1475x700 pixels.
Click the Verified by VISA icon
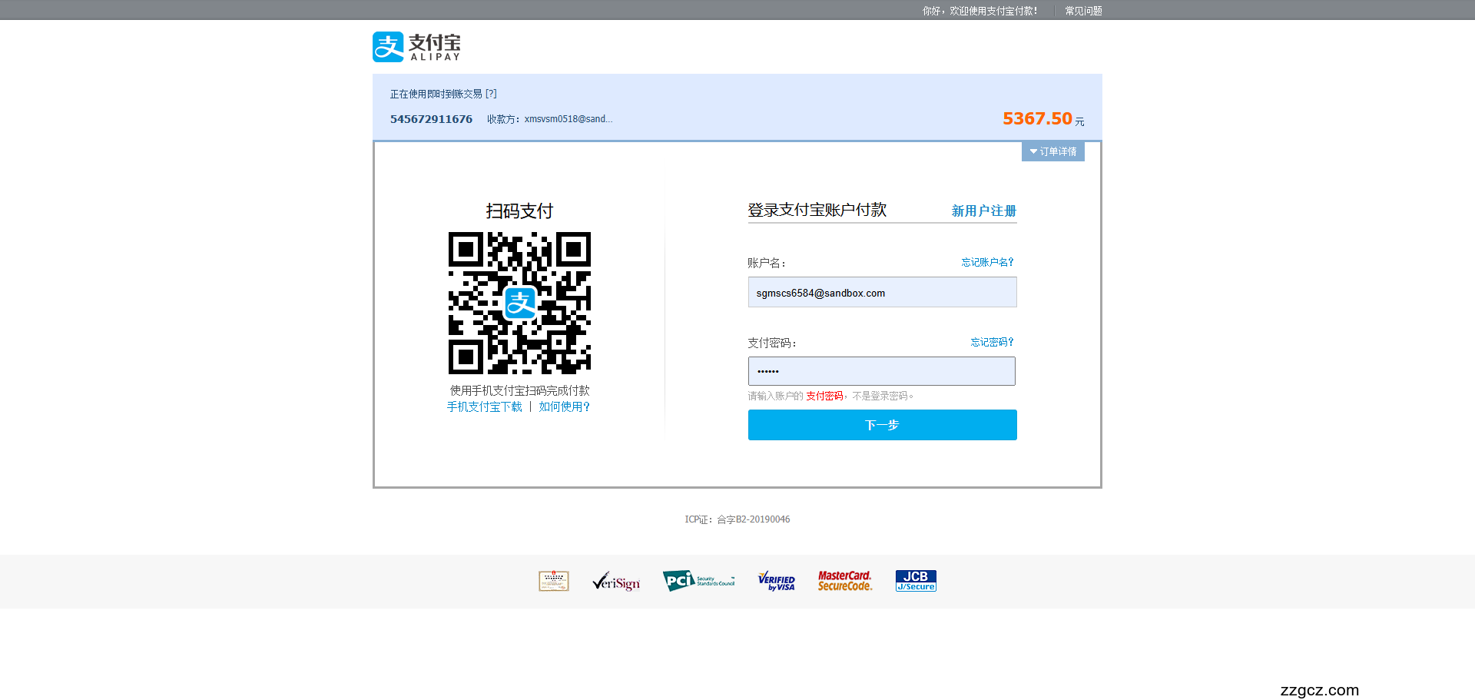coord(776,581)
